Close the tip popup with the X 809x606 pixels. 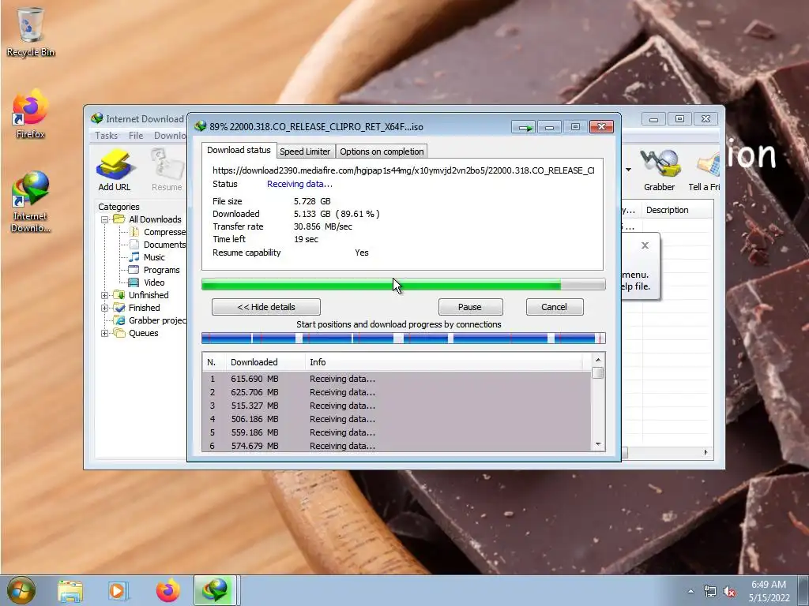click(645, 245)
